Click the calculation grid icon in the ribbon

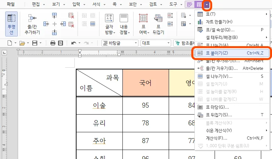(184, 24)
